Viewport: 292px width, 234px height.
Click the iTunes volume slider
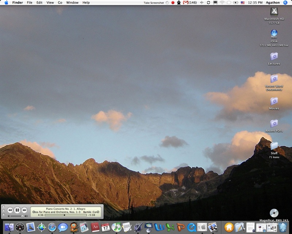click(x=16, y=216)
